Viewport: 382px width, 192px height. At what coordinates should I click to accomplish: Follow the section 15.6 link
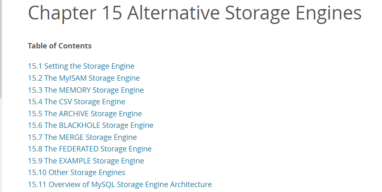(x=91, y=125)
